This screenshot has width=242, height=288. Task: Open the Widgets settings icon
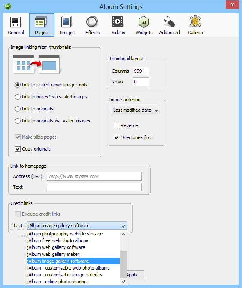(x=144, y=22)
